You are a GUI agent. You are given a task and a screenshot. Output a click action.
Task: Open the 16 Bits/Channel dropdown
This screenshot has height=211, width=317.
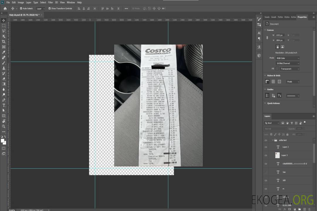click(x=288, y=64)
